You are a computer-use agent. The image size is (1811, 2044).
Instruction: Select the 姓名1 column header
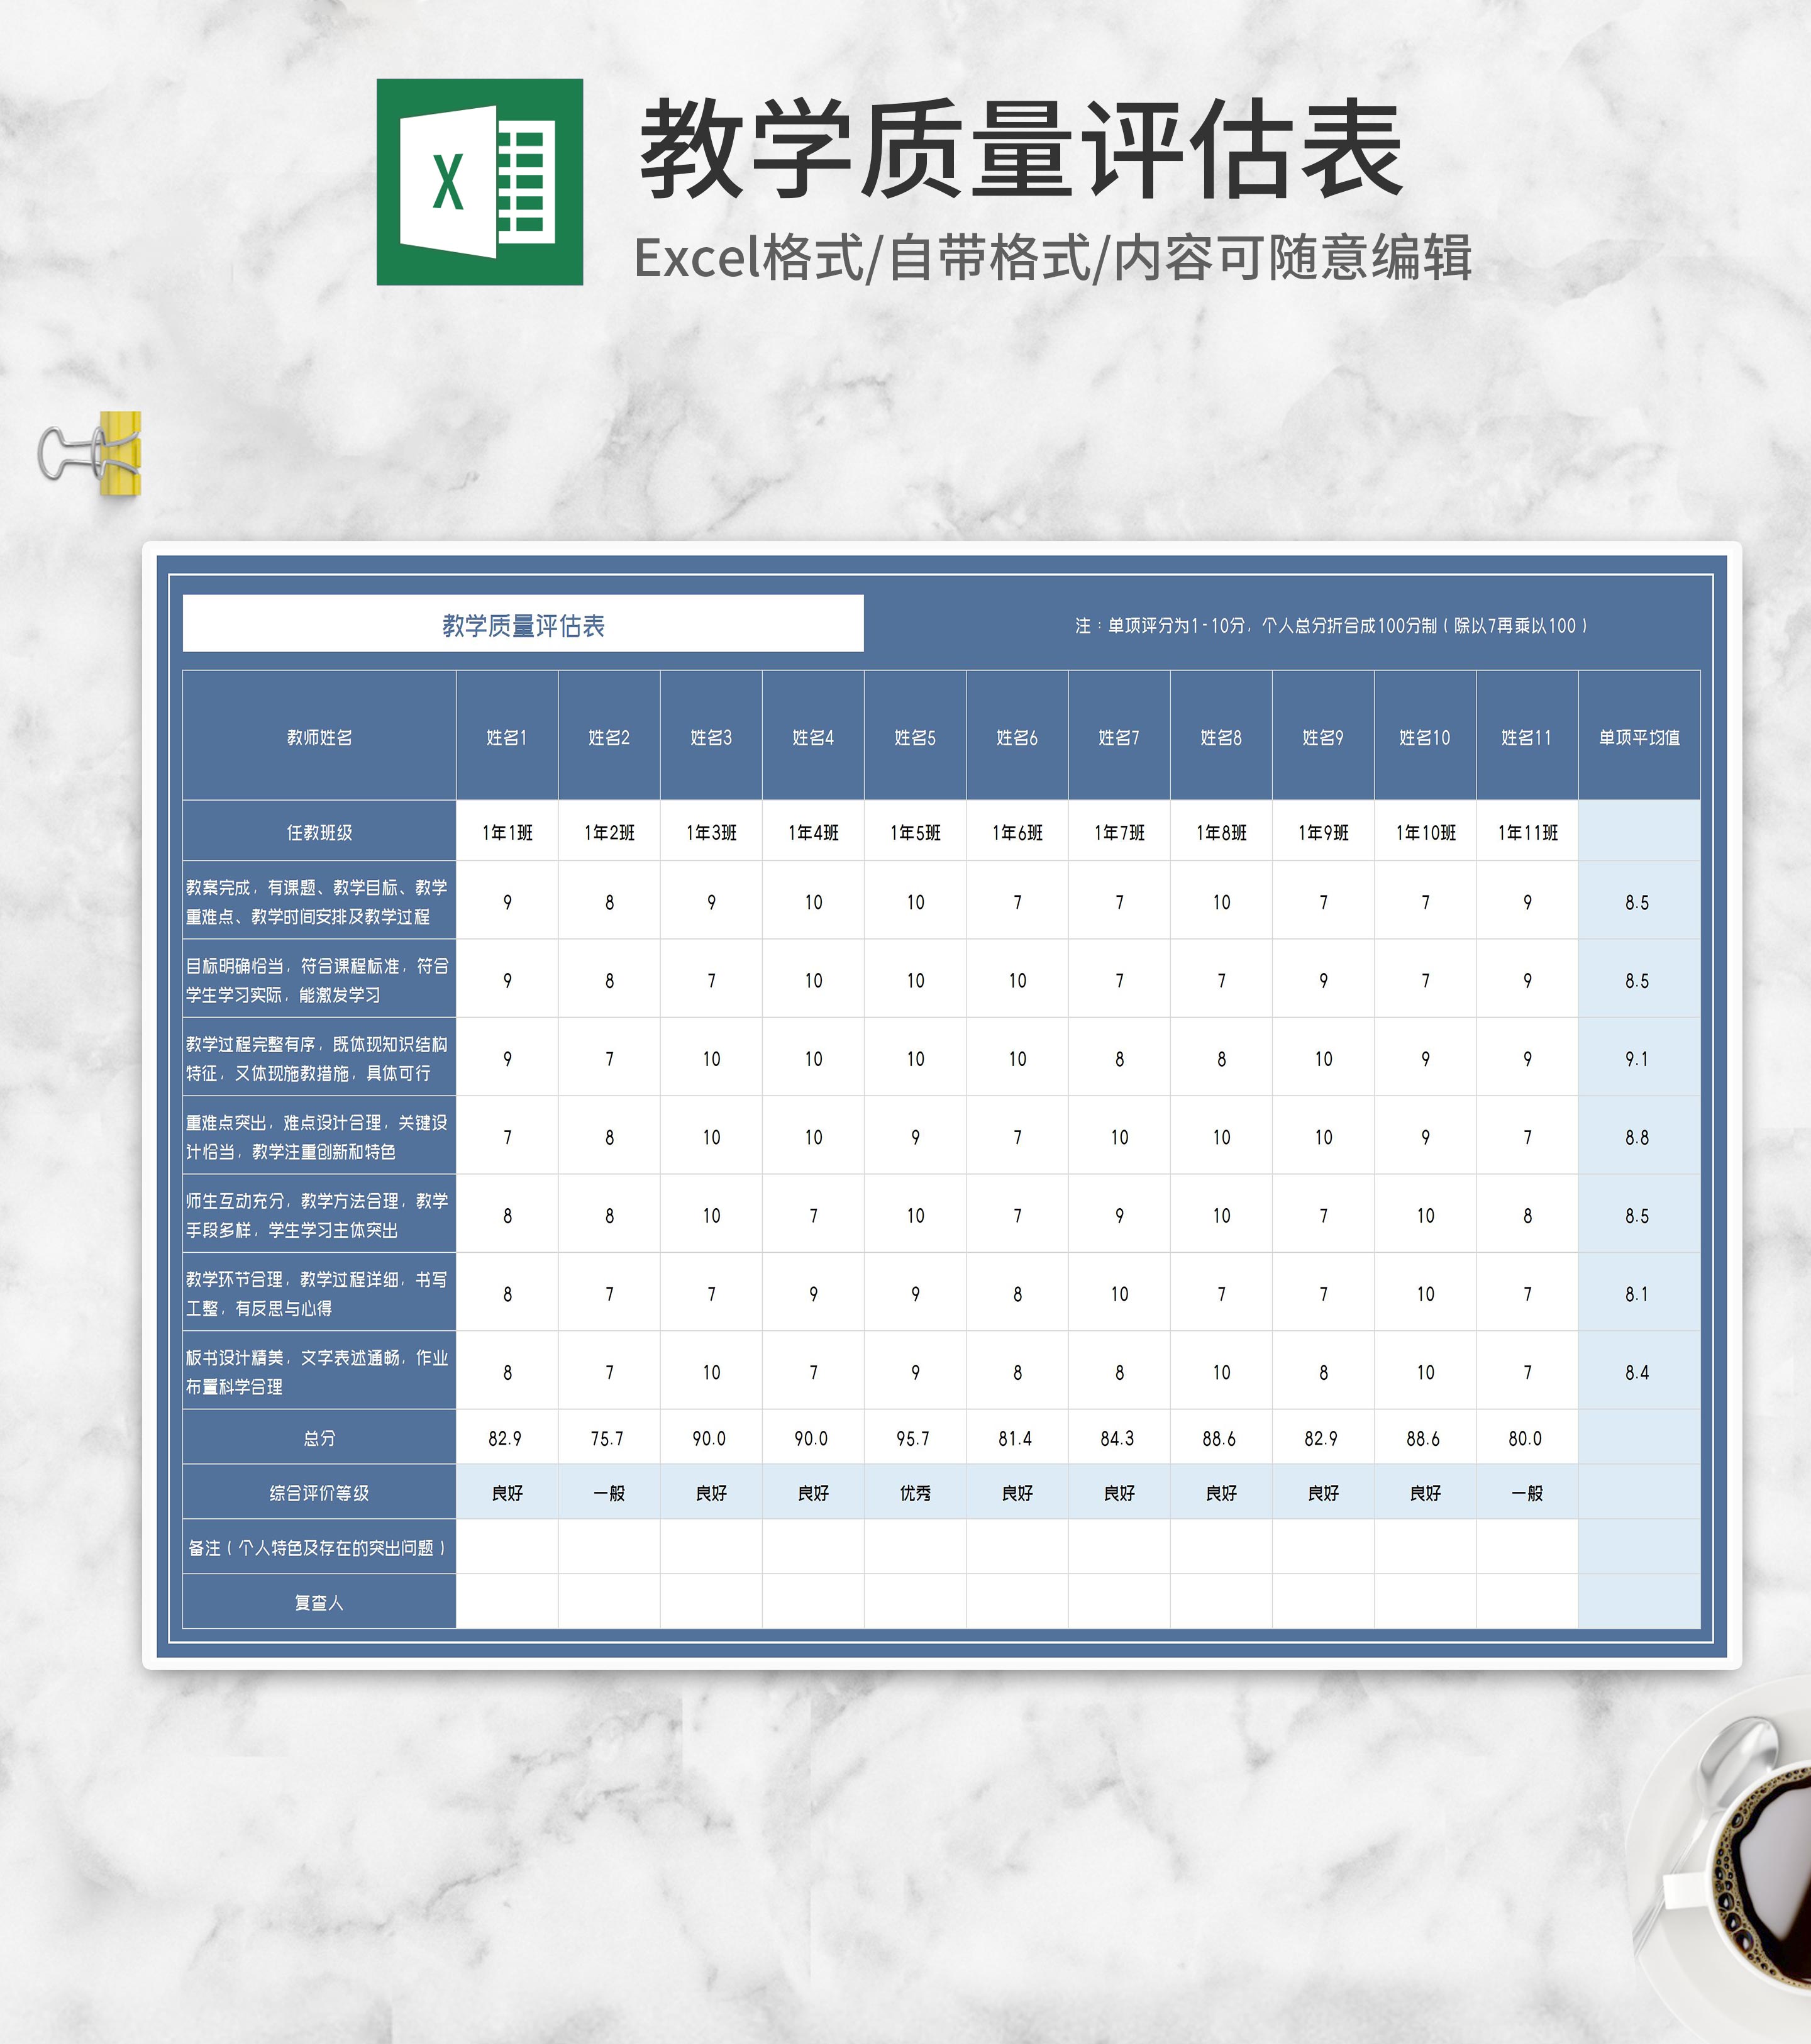(x=507, y=737)
